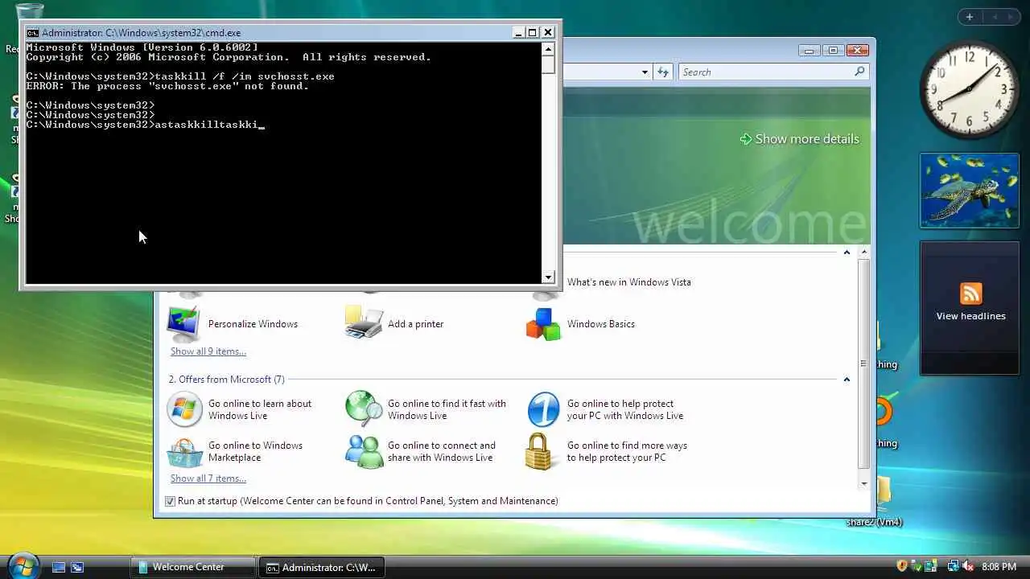The width and height of the screenshot is (1030, 579).
Task: Click Show all 7 items link
Action: tap(208, 478)
